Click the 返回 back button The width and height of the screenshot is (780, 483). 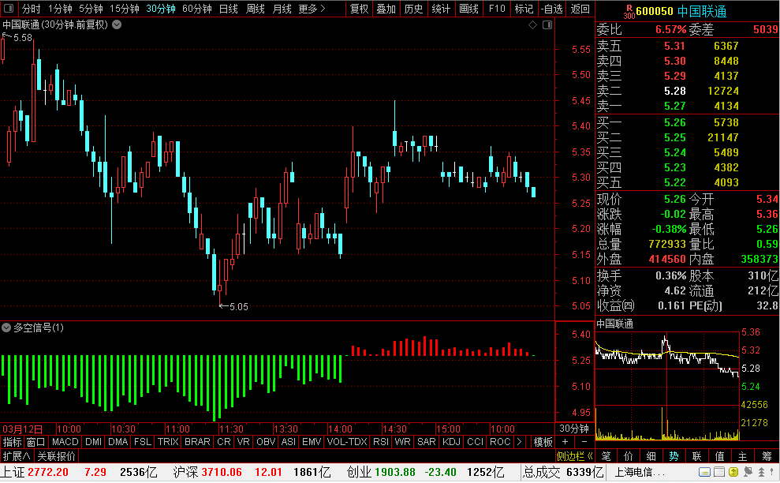580,9
